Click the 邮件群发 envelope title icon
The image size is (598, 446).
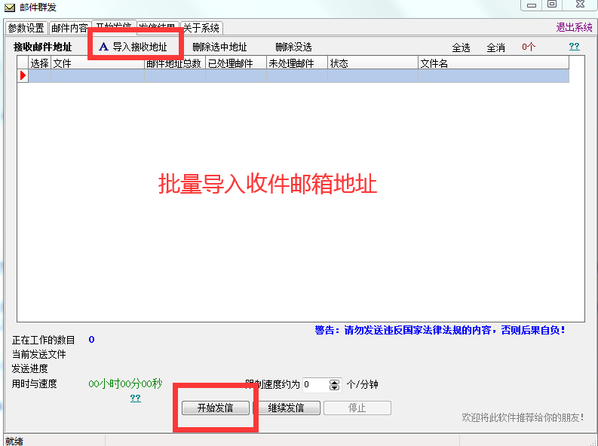(10, 8)
